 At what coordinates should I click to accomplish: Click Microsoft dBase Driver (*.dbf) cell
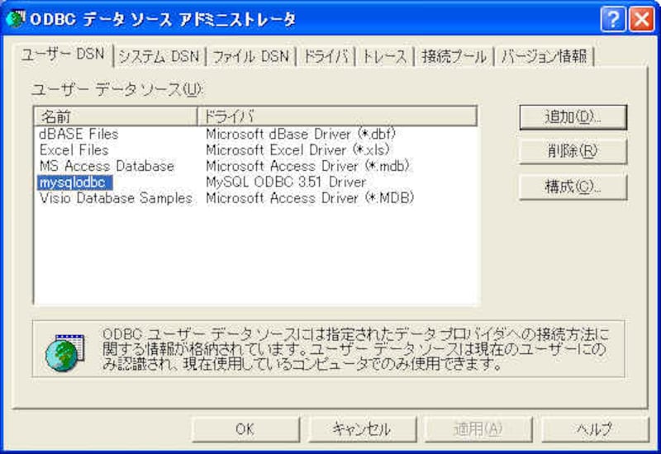coord(301,134)
